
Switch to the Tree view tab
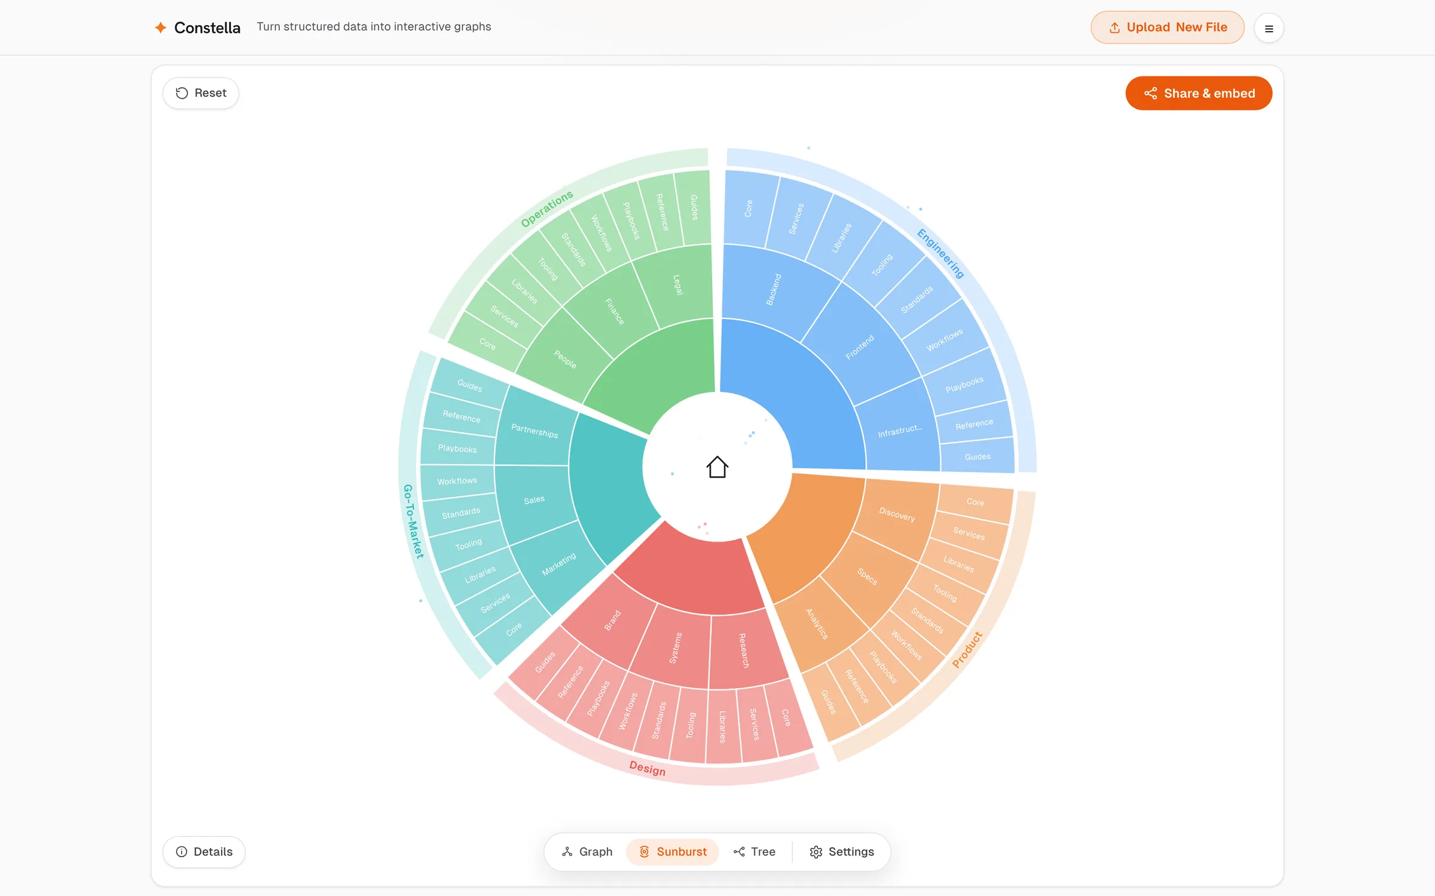point(755,852)
